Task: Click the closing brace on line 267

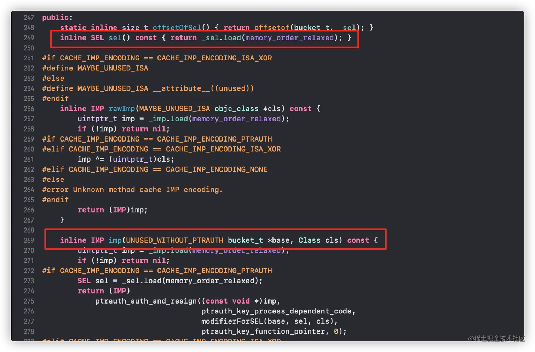Action: [62, 220]
